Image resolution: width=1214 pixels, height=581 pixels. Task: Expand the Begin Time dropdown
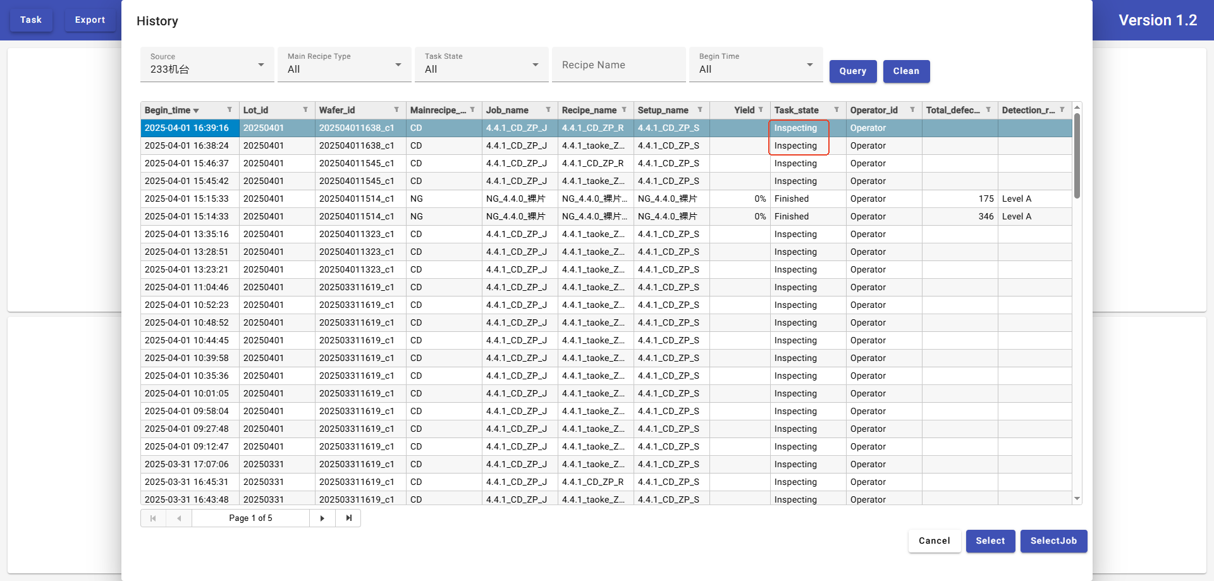click(756, 64)
